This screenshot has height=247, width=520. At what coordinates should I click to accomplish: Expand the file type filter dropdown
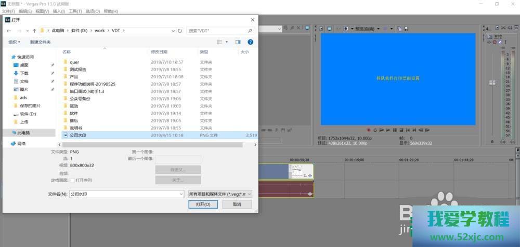220,194
